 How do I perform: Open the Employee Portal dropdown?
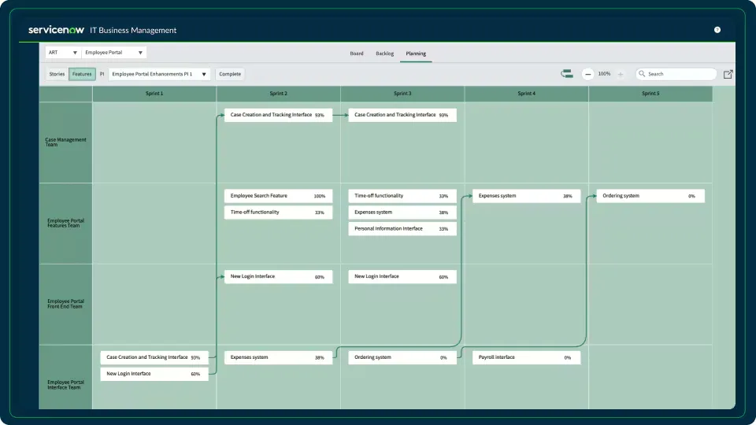click(113, 53)
